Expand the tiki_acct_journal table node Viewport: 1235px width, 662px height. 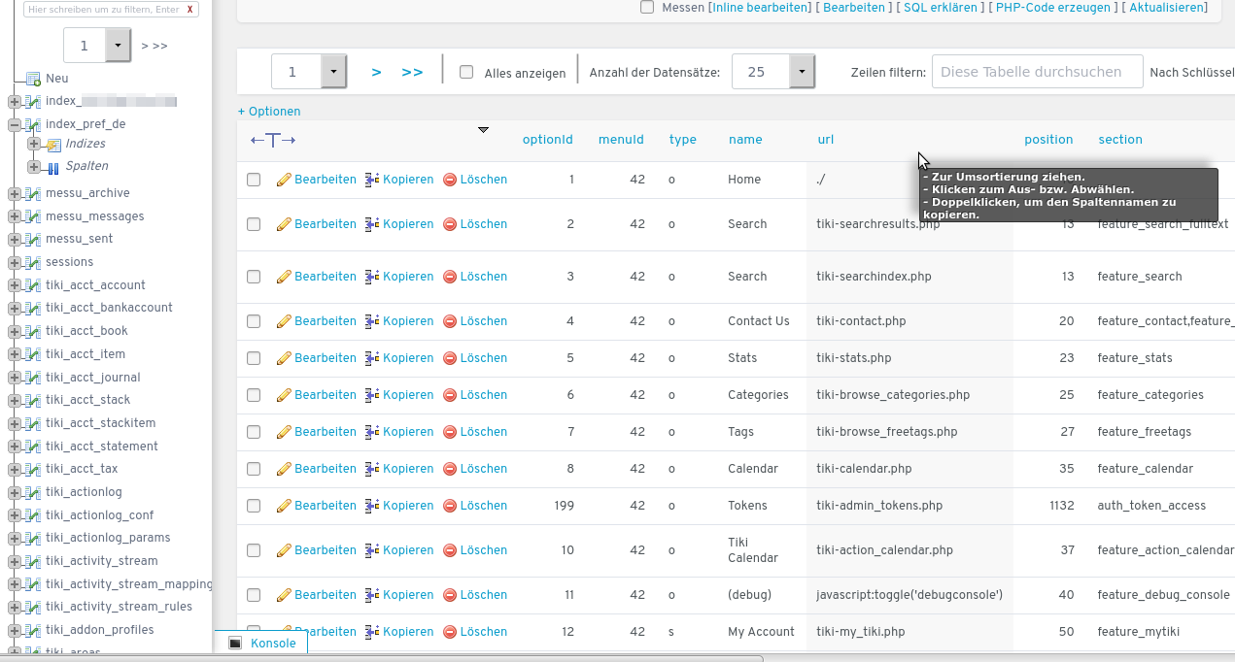14,378
